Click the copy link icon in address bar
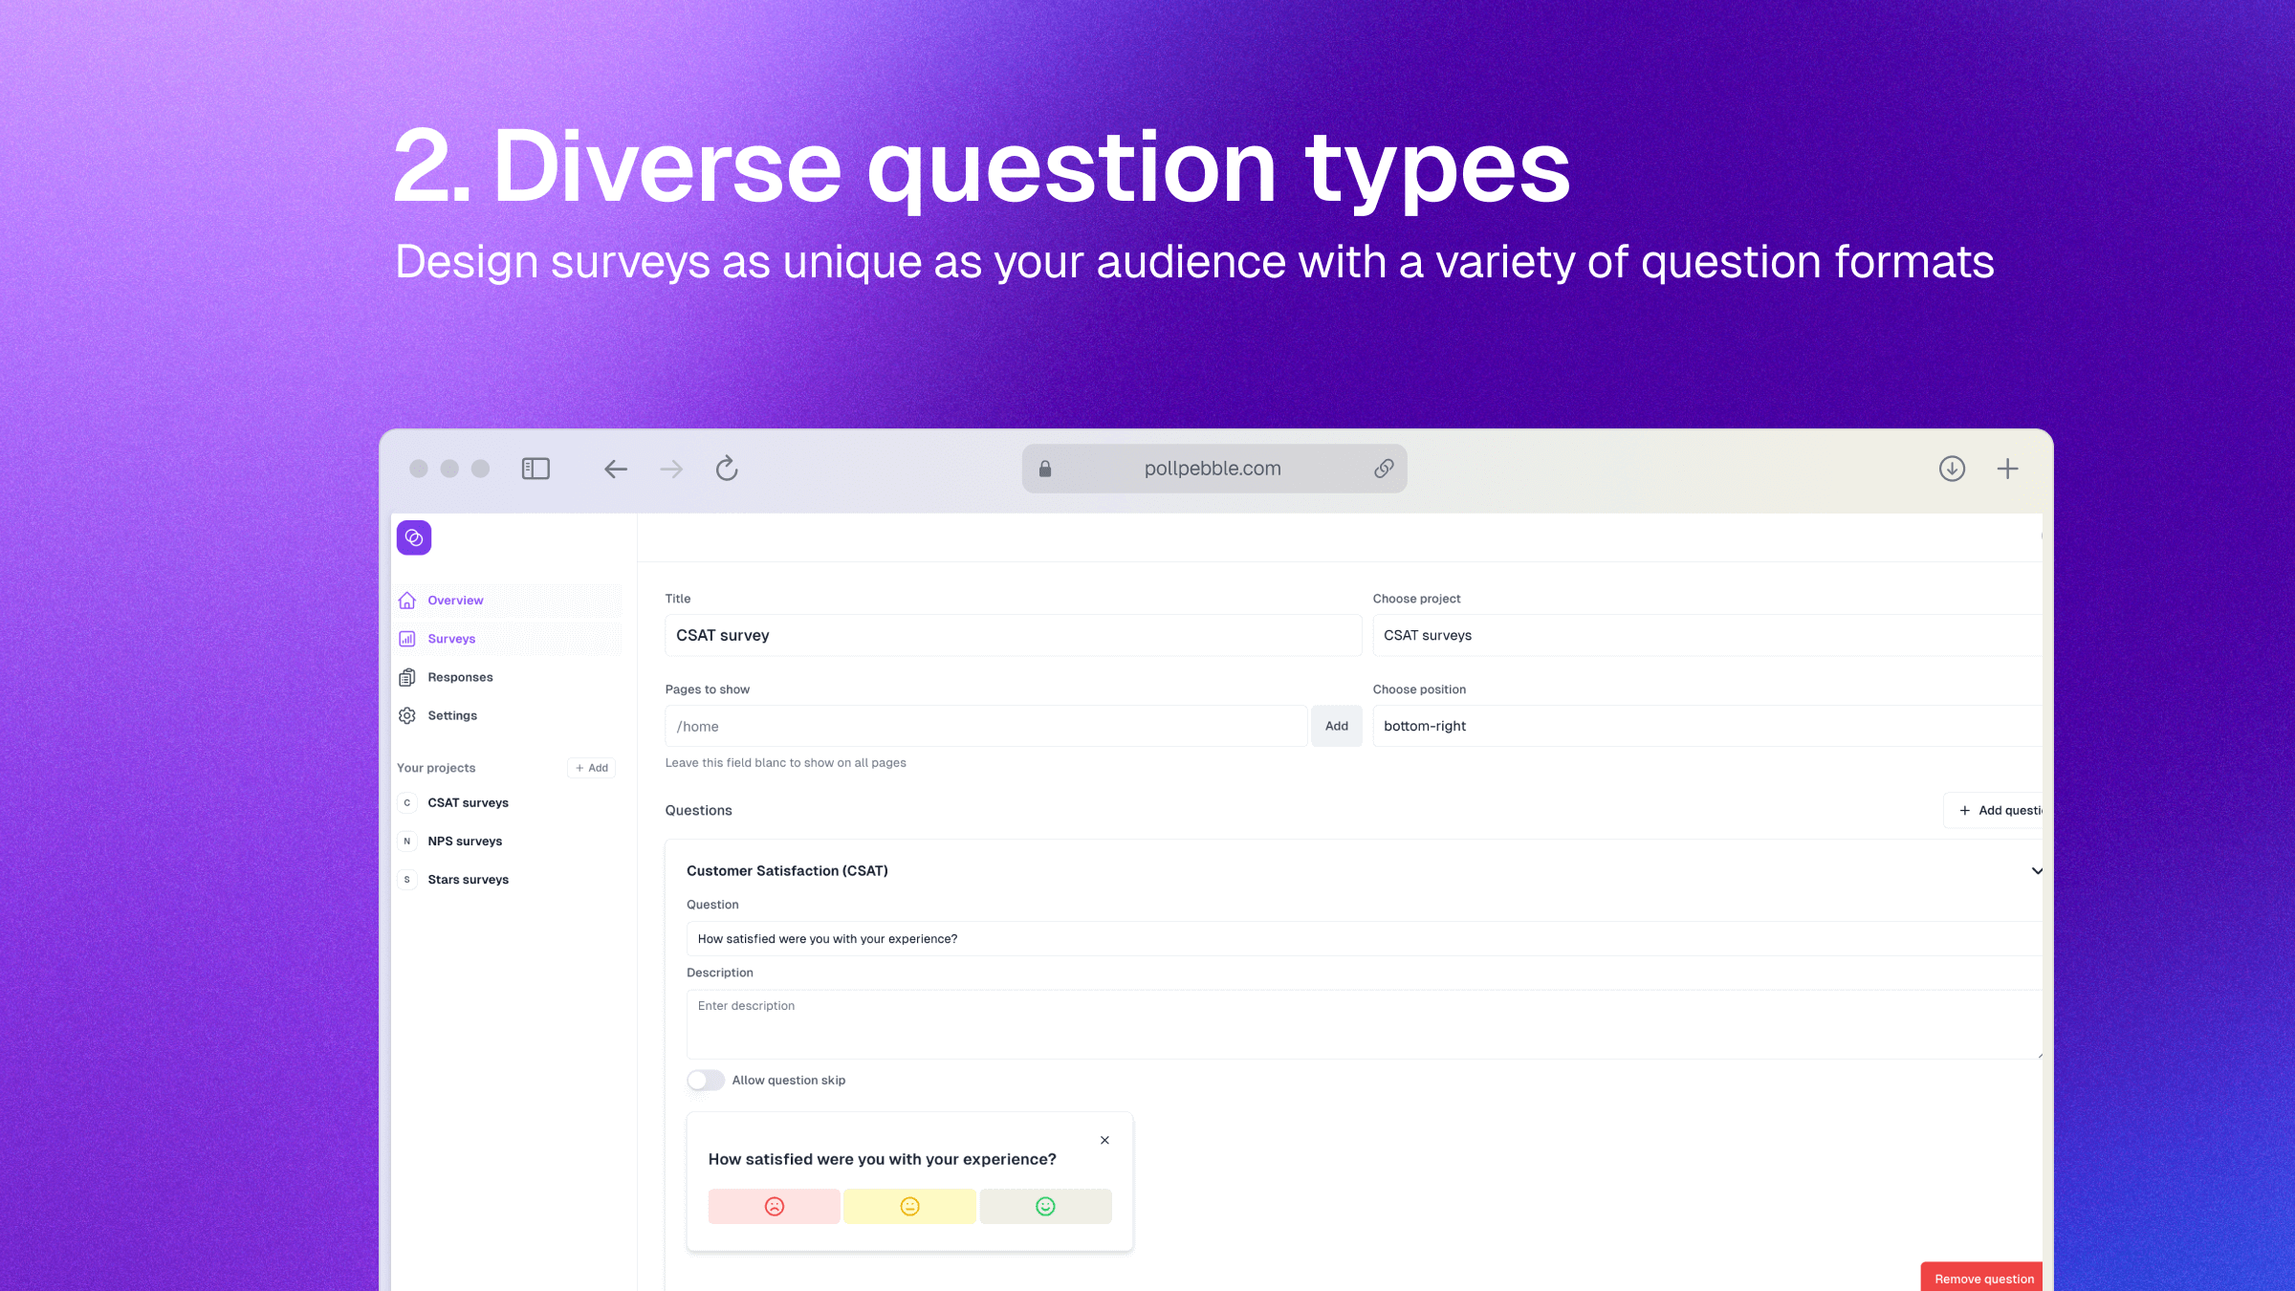Screen dimensions: 2295x1291 1384,469
